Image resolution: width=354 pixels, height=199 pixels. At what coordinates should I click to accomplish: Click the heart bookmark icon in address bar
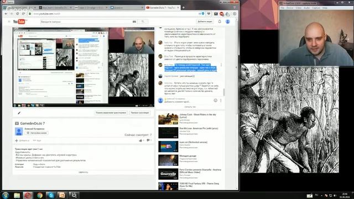coord(209,14)
